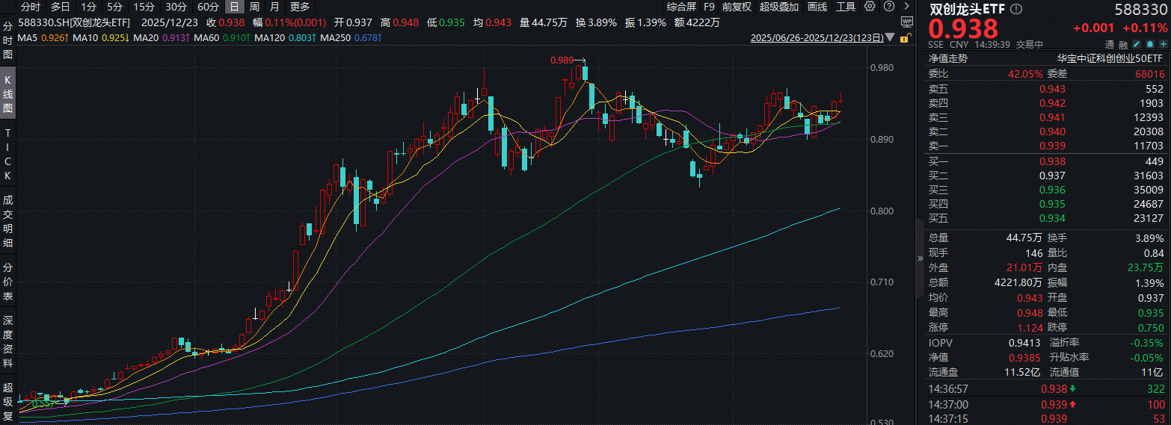Click the info icon next to 双创龙头ETF

click(1015, 9)
